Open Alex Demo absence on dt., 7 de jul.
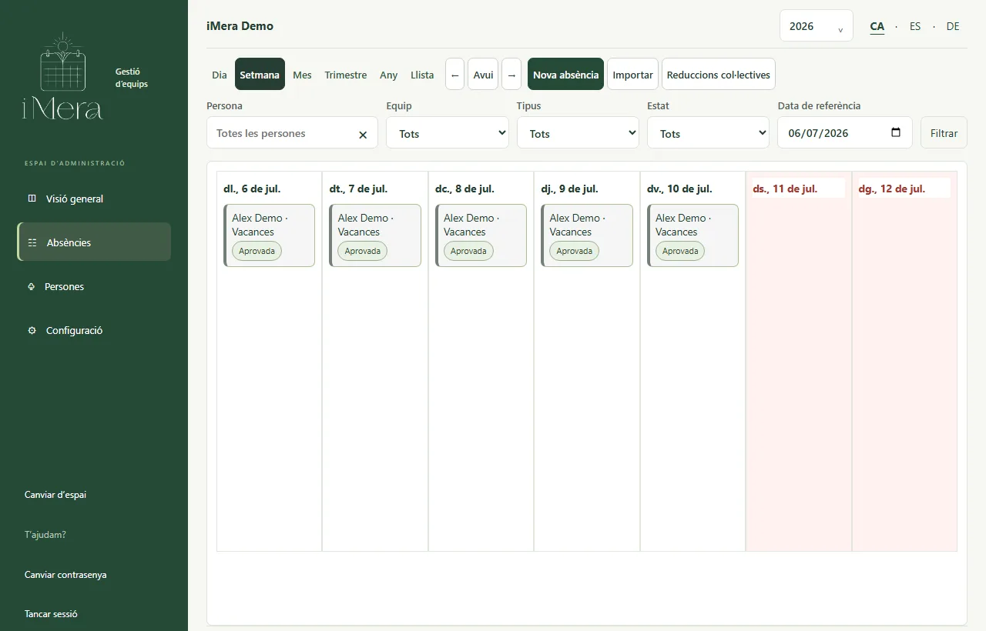This screenshot has height=631, width=986. coord(375,235)
